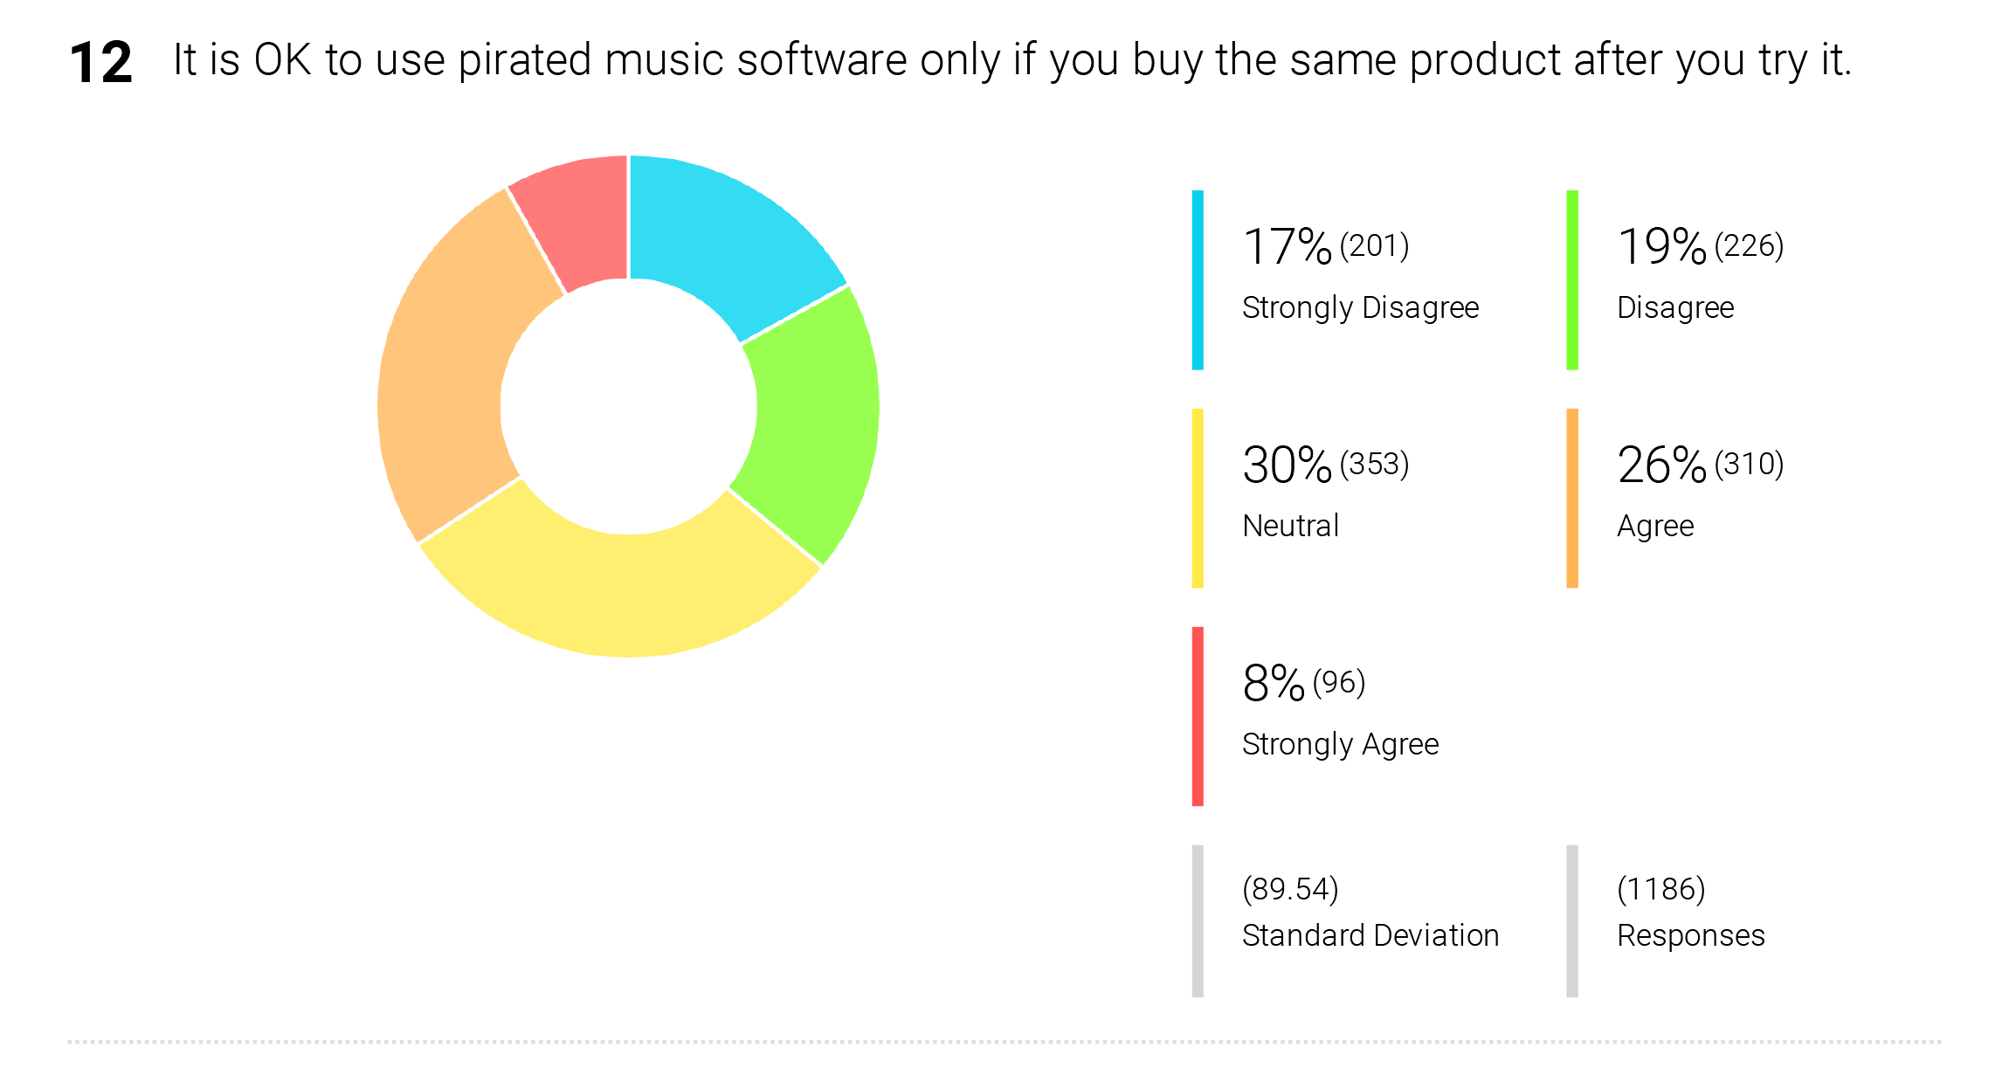Click the orange Agree legend bar
Viewport: 2009px width, 1075px height.
pyautogui.click(x=1572, y=498)
